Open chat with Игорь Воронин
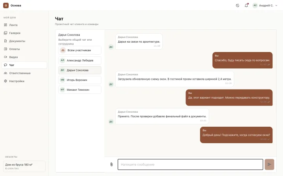The height and width of the screenshot is (176, 283). [80, 80]
